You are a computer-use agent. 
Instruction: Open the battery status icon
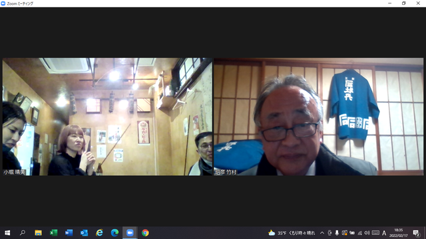point(352,233)
